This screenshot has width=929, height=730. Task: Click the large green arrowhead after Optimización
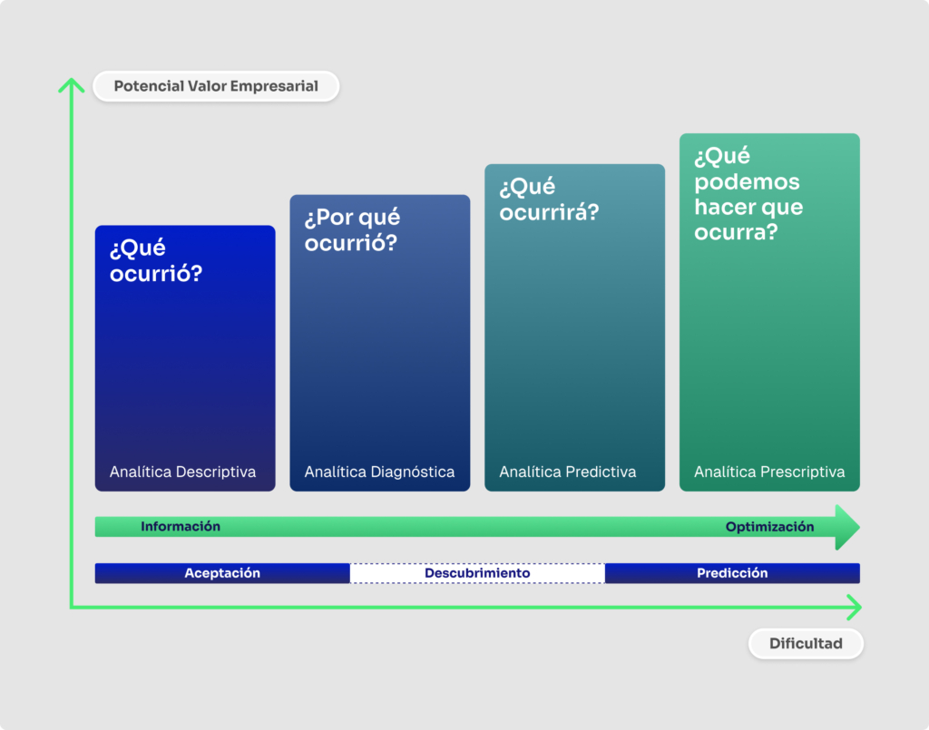[847, 527]
